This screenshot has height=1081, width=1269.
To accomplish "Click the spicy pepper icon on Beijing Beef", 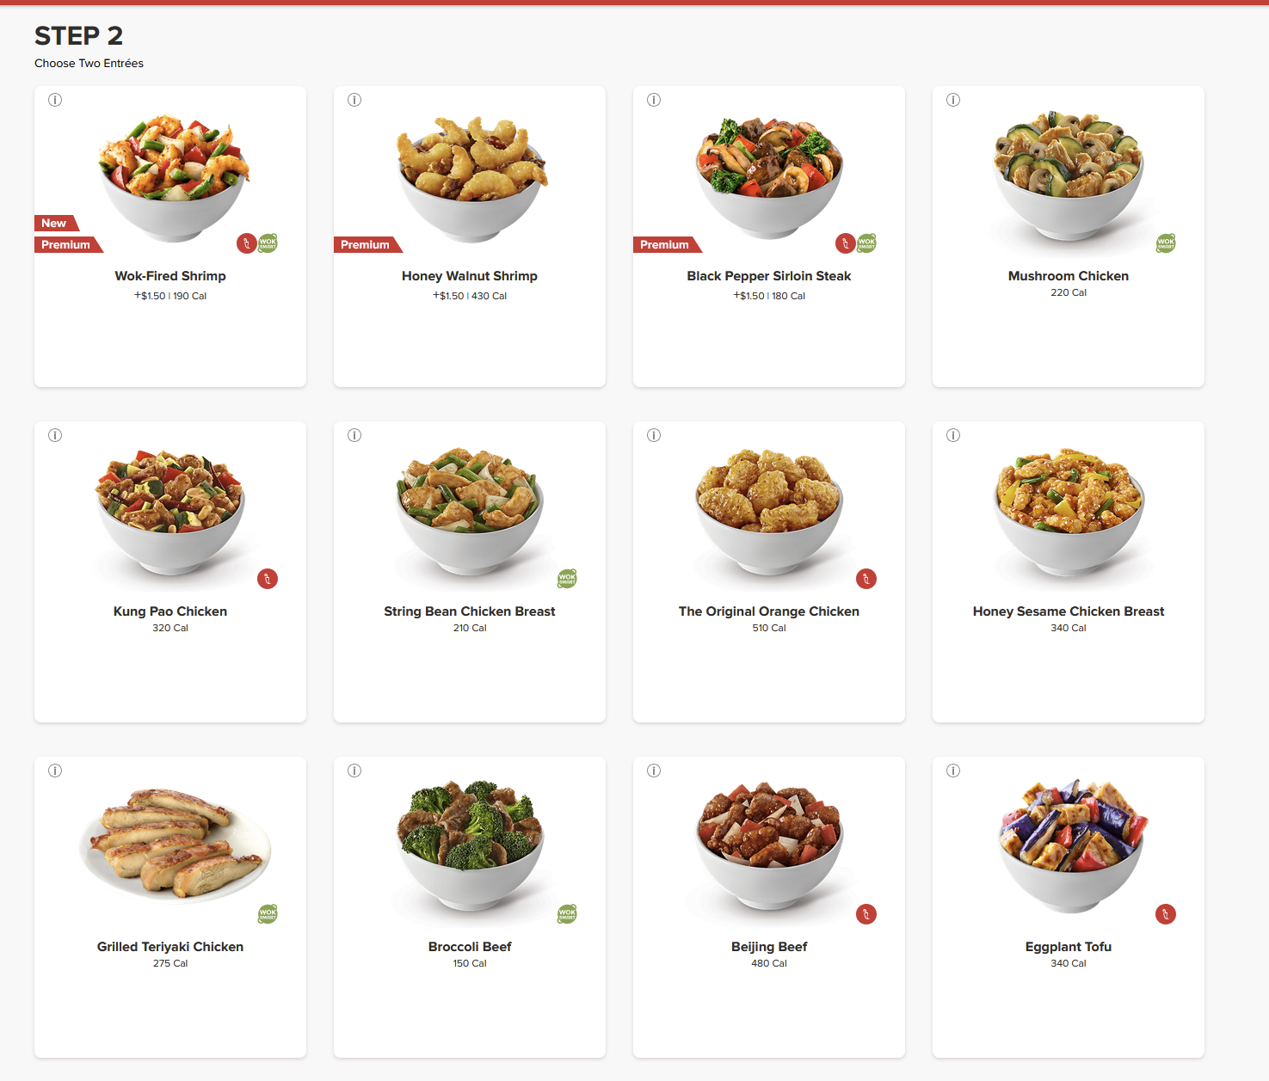I will tap(866, 914).
